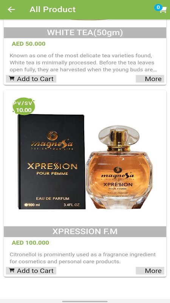
Task: Open the XPRESSION F.M title bar
Action: pyautogui.click(x=85, y=231)
